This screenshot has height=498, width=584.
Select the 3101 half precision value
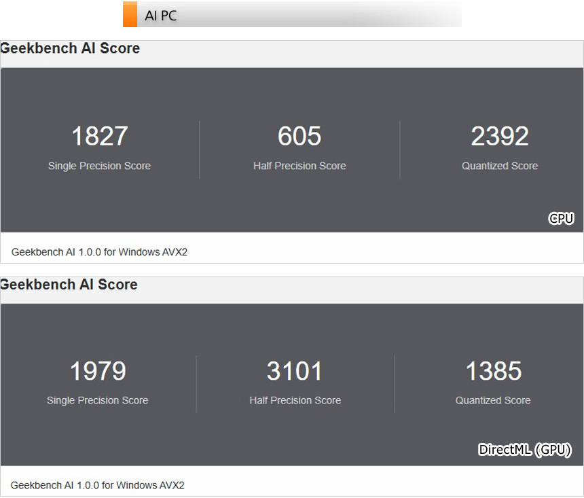pos(295,372)
